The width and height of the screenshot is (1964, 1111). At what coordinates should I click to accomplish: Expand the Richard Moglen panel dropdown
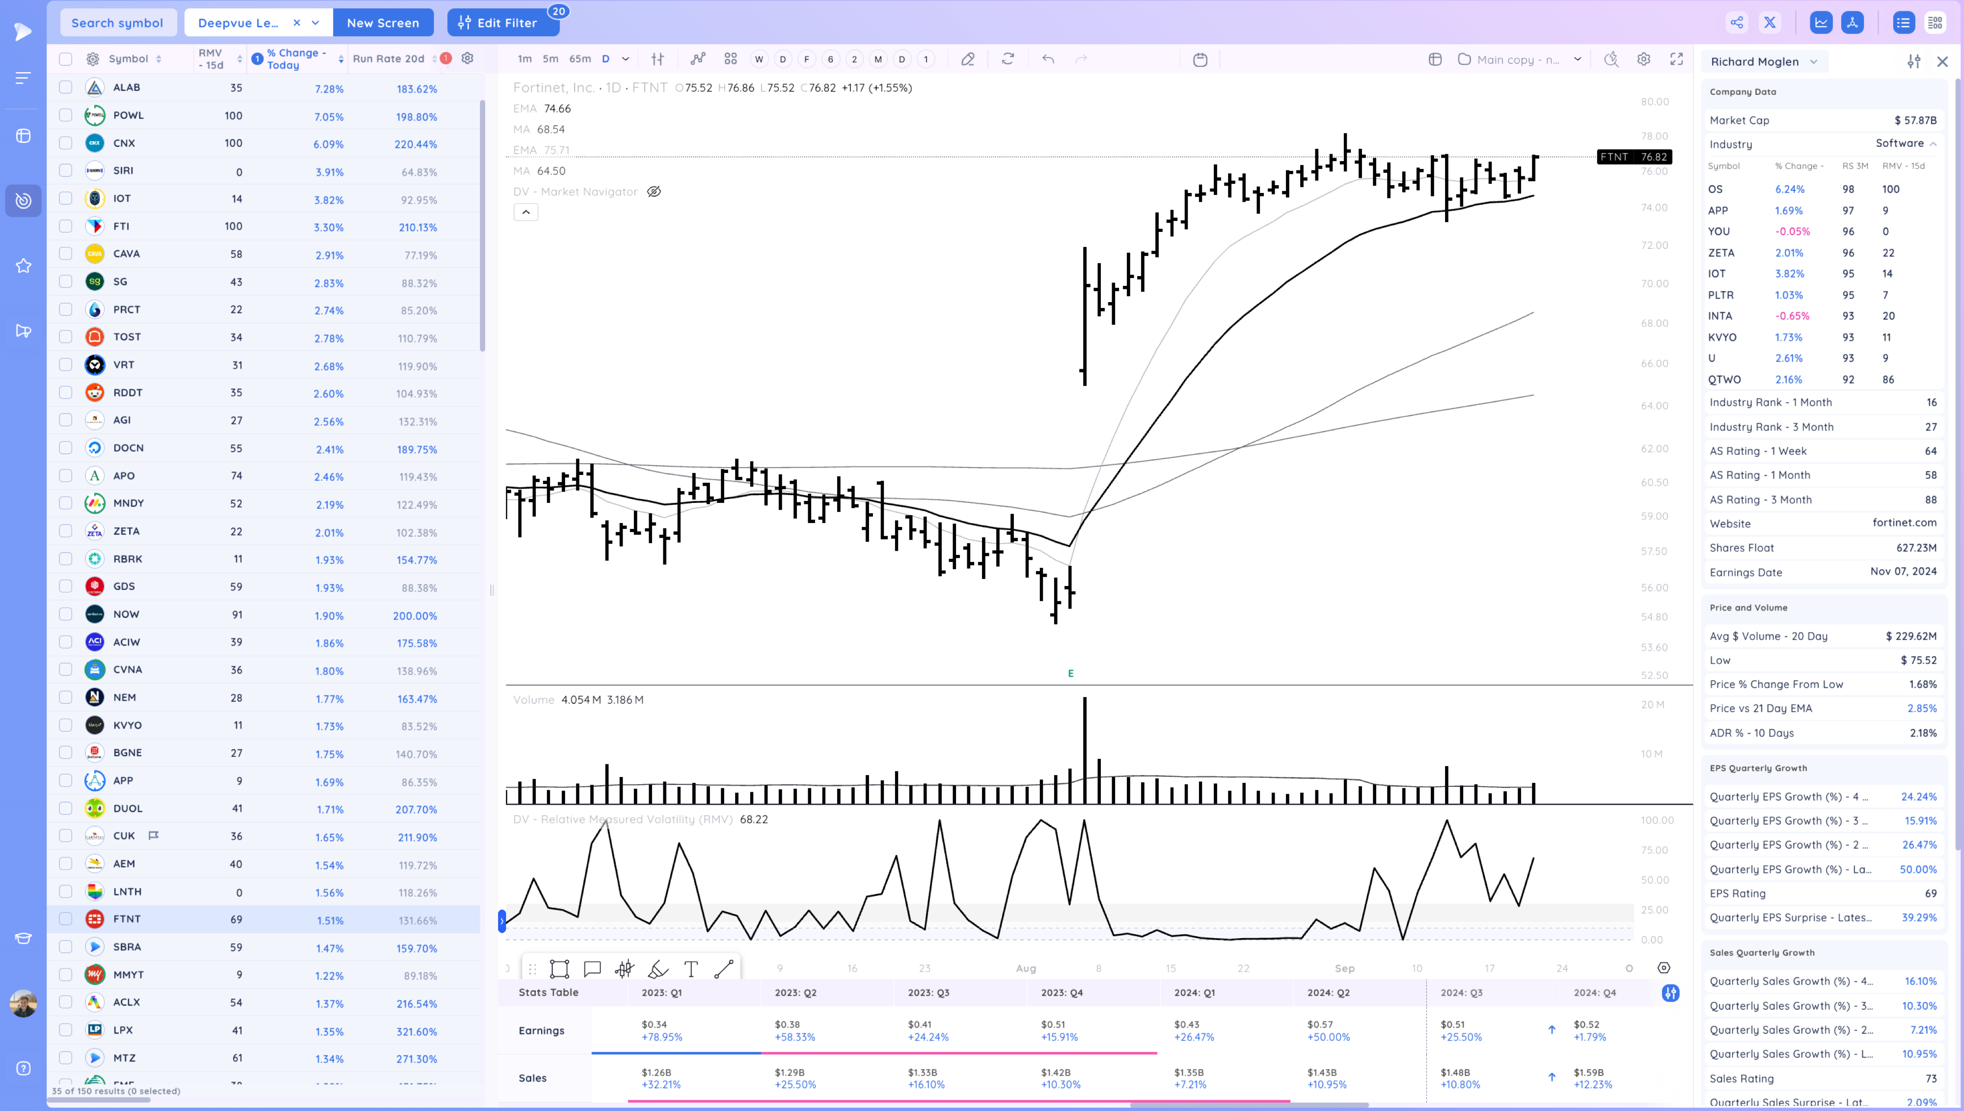pyautogui.click(x=1814, y=62)
